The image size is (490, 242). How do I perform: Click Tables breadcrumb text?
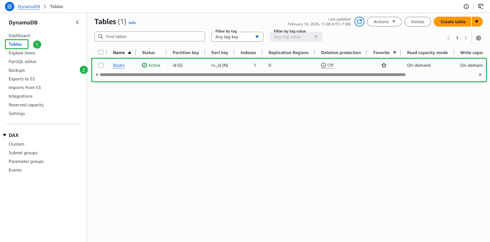(x=56, y=6)
